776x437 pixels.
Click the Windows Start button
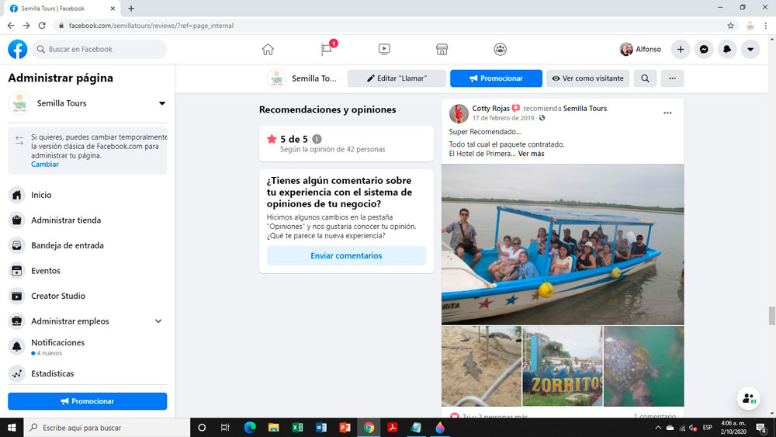[12, 428]
